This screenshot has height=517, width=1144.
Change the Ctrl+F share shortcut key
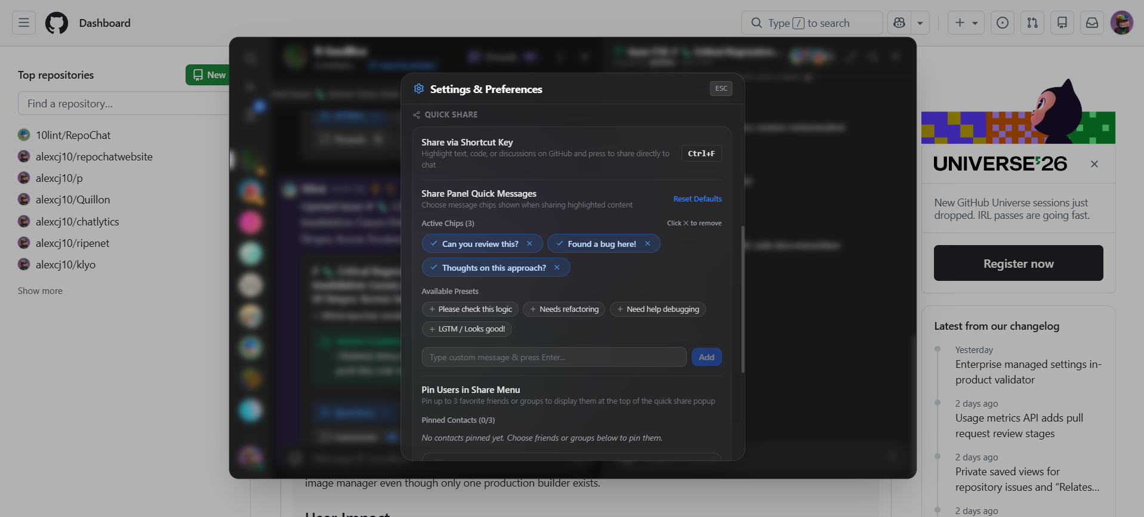point(701,153)
